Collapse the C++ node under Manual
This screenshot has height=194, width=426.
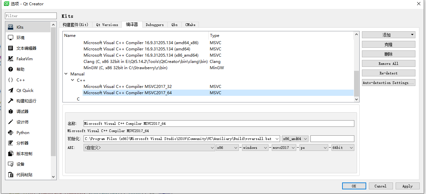click(x=73, y=80)
